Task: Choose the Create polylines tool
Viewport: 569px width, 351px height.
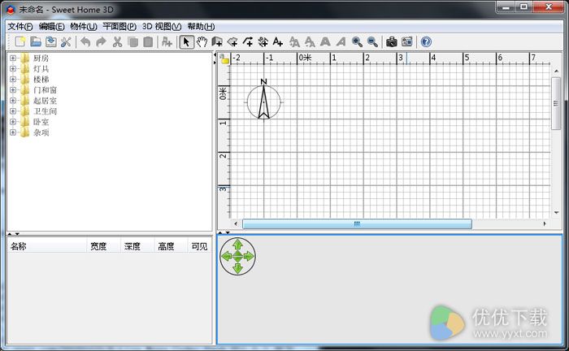Action: coord(248,42)
